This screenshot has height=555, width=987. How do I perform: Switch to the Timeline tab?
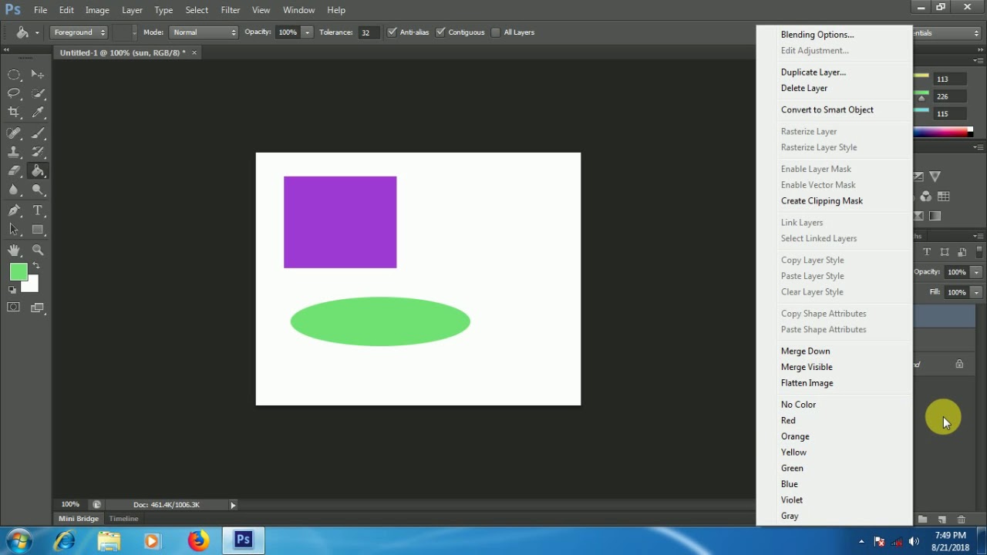click(123, 519)
